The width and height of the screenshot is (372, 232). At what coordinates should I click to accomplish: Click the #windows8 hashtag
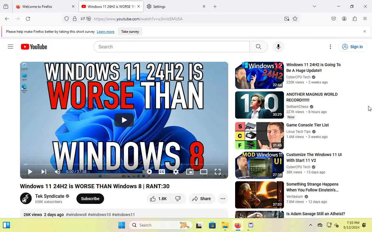(76, 215)
